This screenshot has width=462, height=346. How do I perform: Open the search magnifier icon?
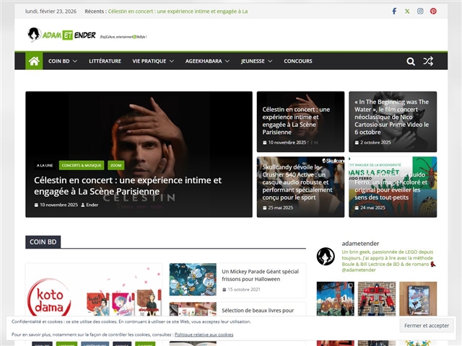pyautogui.click(x=411, y=61)
